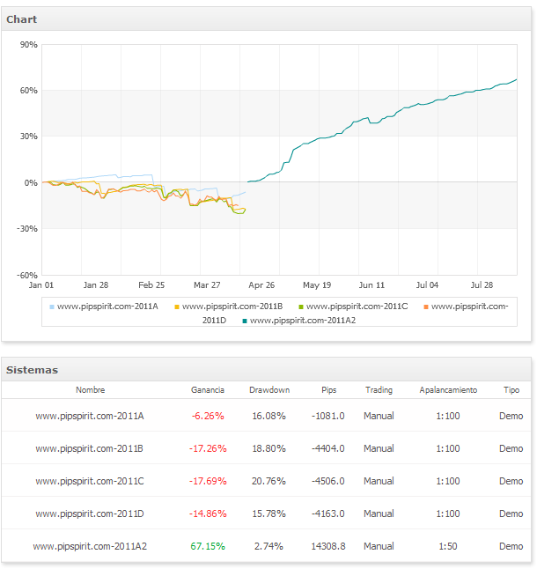Screen dimensions: 537x569
Task: Open www.pipspirit.com-2011B system link
Action: 89,448
